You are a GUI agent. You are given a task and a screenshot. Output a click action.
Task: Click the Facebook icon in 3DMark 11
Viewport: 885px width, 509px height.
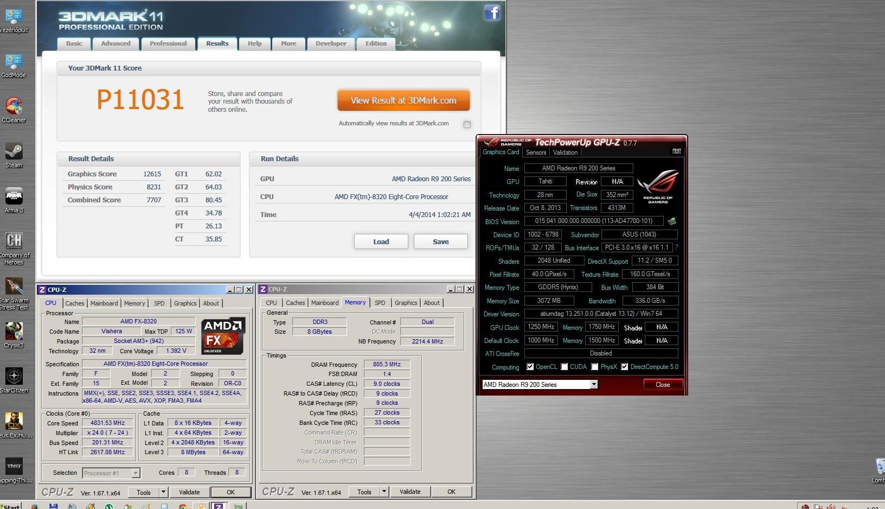pos(492,12)
